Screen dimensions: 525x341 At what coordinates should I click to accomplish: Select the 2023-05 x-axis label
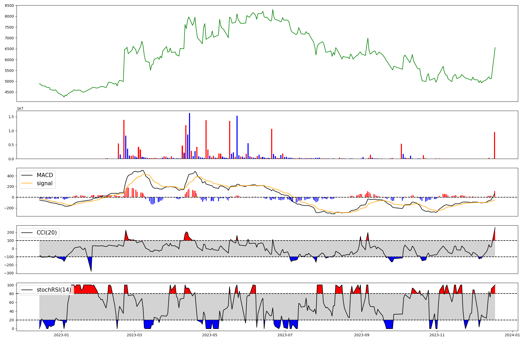[x=210, y=335]
